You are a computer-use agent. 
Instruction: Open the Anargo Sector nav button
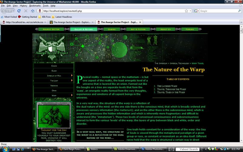click(51, 29)
